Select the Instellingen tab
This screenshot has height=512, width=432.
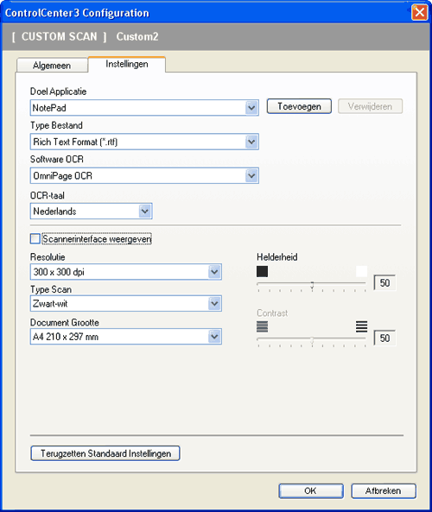tap(127, 64)
